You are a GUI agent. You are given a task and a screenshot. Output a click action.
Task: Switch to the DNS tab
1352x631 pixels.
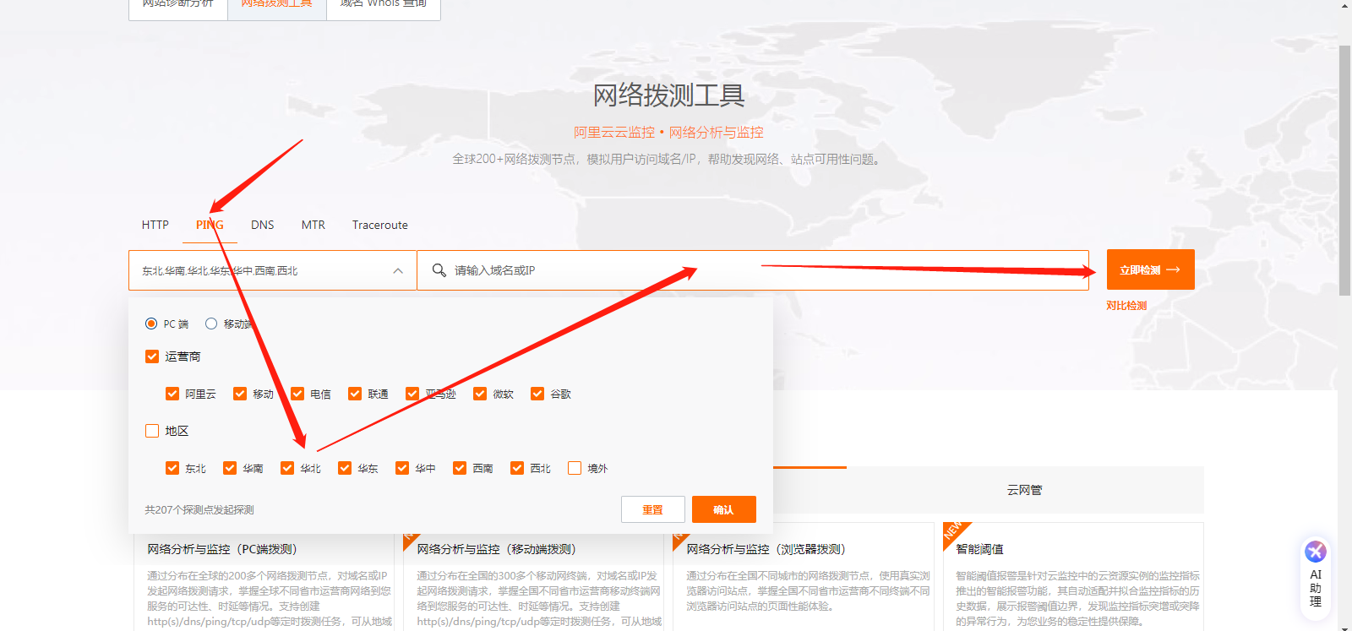click(262, 225)
